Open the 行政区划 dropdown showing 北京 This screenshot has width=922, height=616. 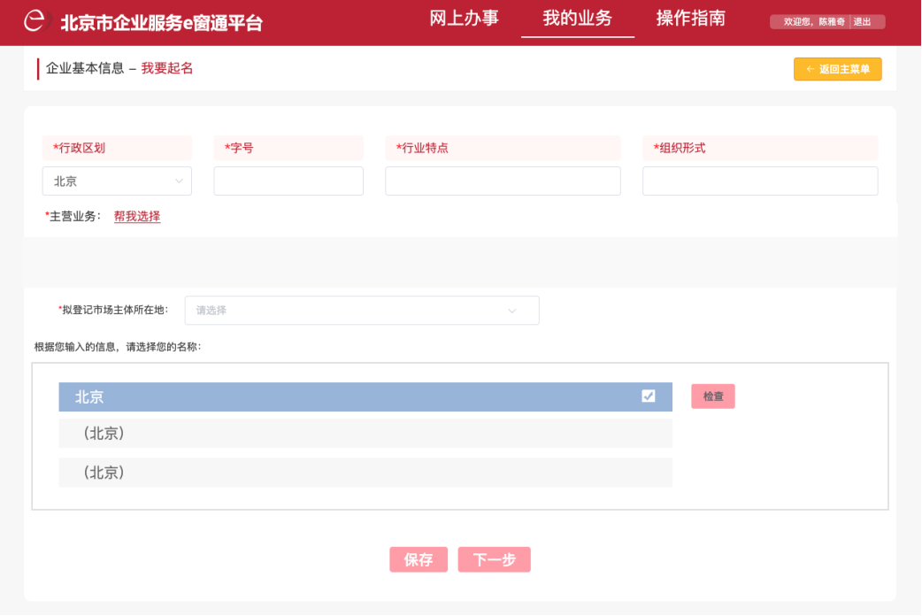tap(117, 181)
